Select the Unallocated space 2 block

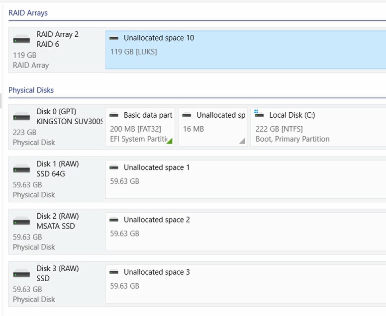246,232
